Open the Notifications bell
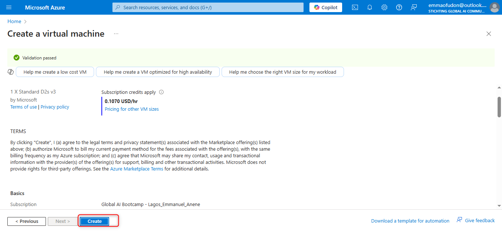The image size is (502, 235). click(x=370, y=7)
